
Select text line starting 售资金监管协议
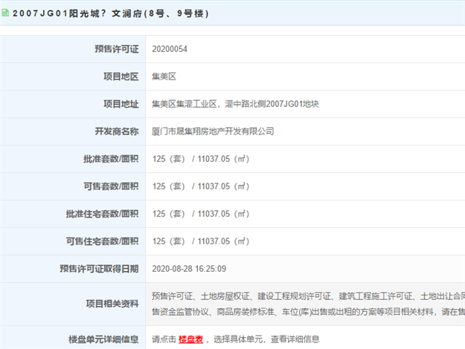click(309, 312)
